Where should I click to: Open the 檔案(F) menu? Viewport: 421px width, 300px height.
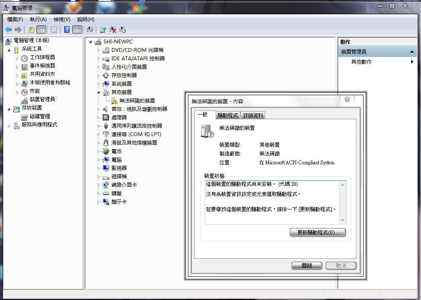point(15,19)
